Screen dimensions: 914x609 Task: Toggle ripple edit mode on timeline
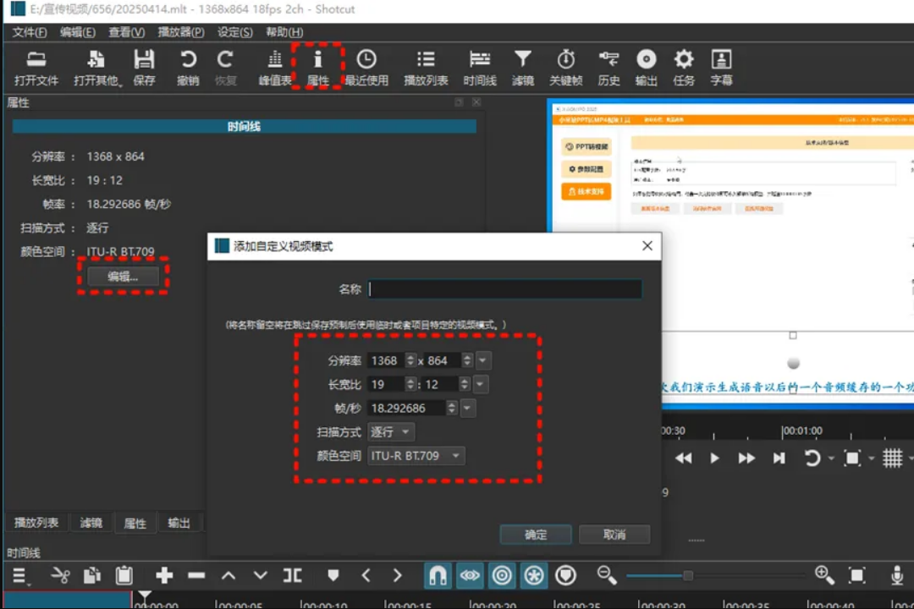(x=502, y=576)
